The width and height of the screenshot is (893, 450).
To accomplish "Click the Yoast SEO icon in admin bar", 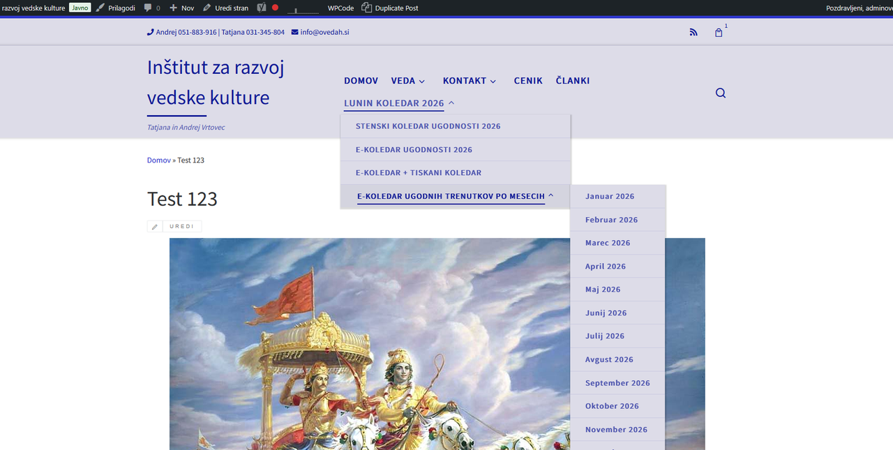I will coord(262,8).
